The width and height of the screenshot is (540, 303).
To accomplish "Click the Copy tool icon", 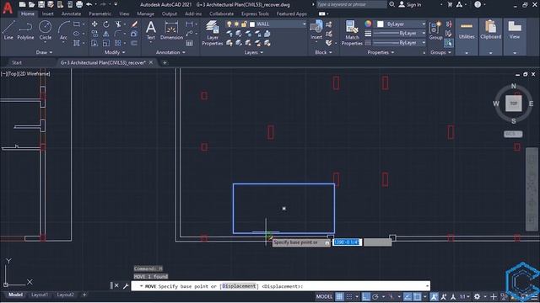I will pos(94,34).
